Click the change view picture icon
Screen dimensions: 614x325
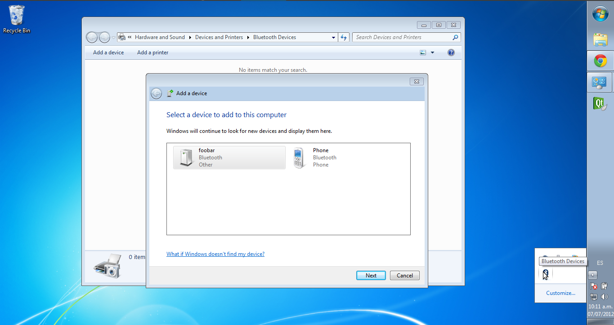point(422,52)
